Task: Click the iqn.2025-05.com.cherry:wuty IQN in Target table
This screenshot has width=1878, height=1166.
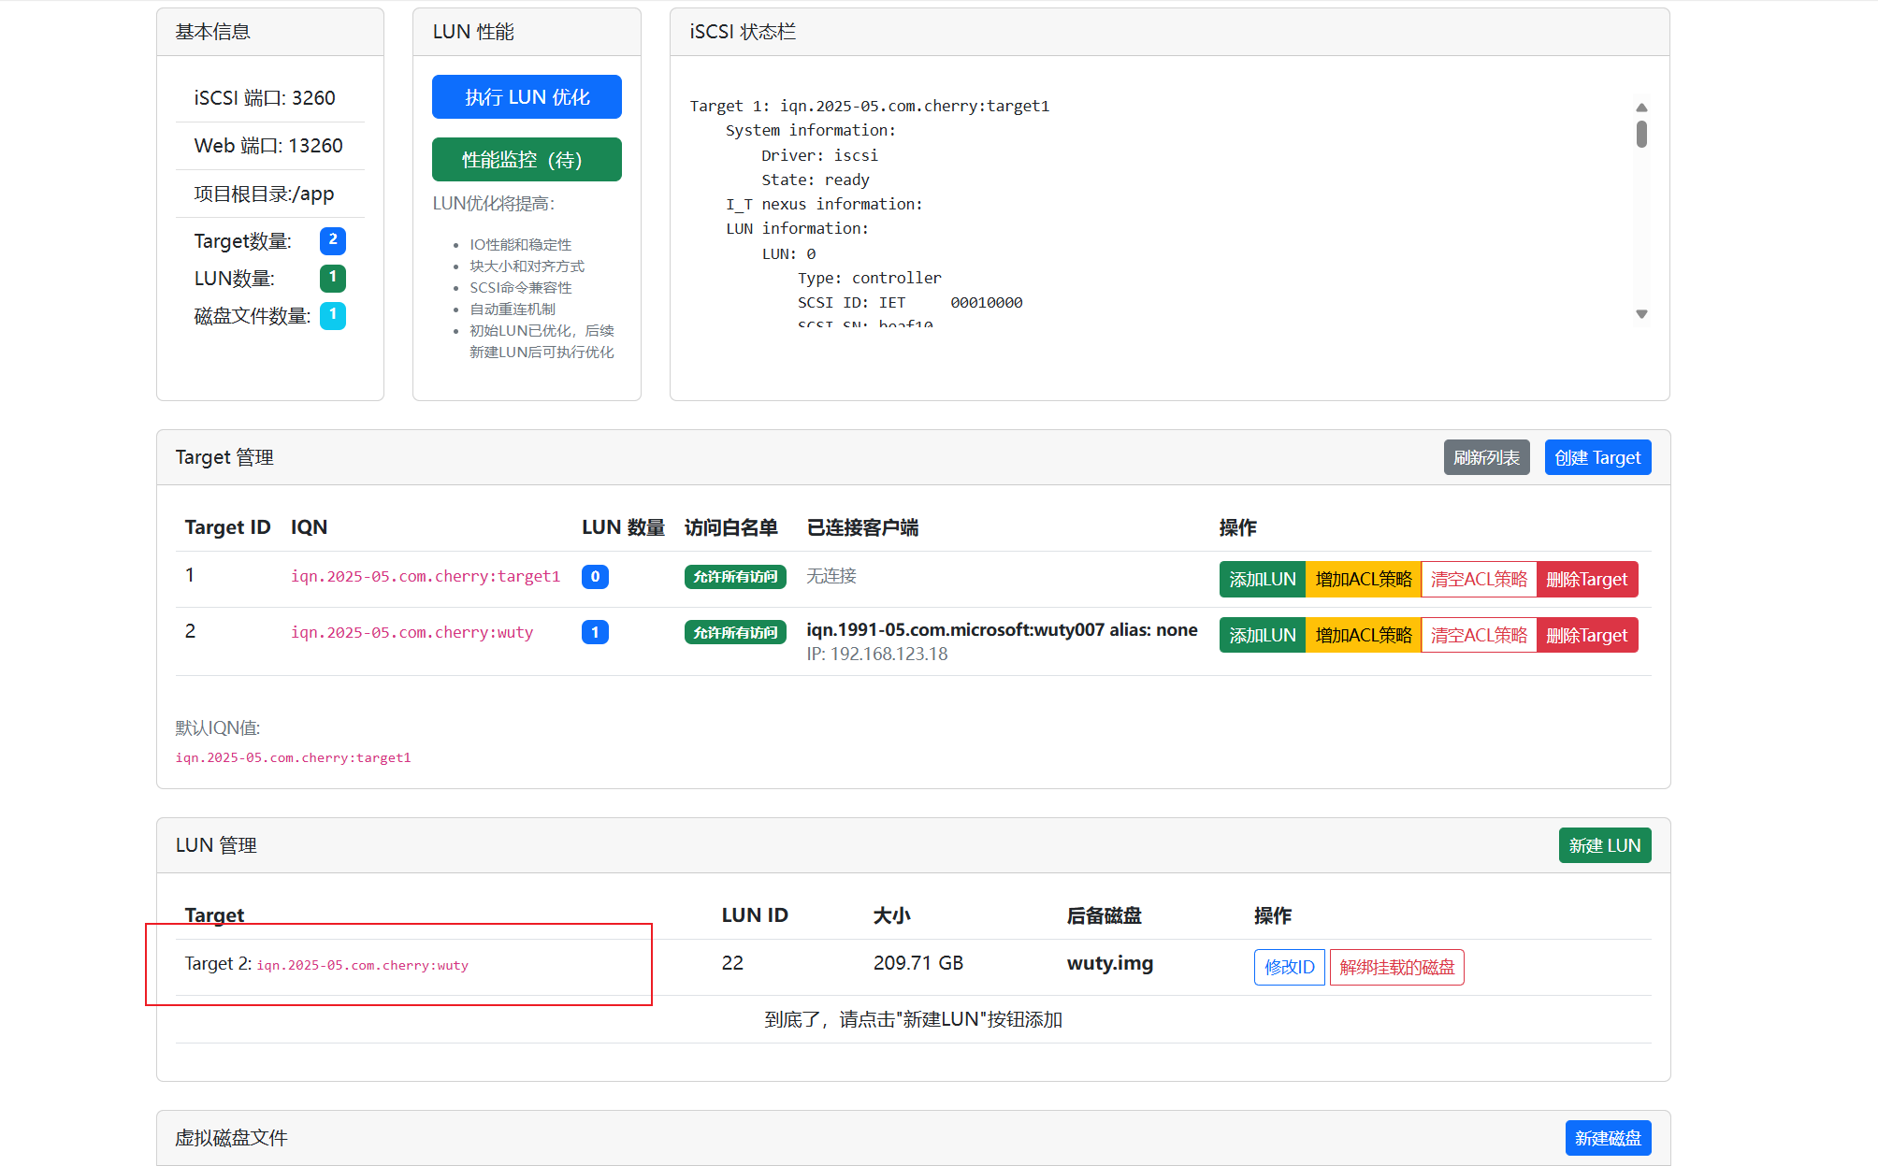Action: coord(412,632)
